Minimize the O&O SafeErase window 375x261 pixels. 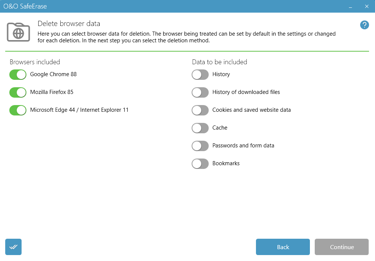(350, 7)
